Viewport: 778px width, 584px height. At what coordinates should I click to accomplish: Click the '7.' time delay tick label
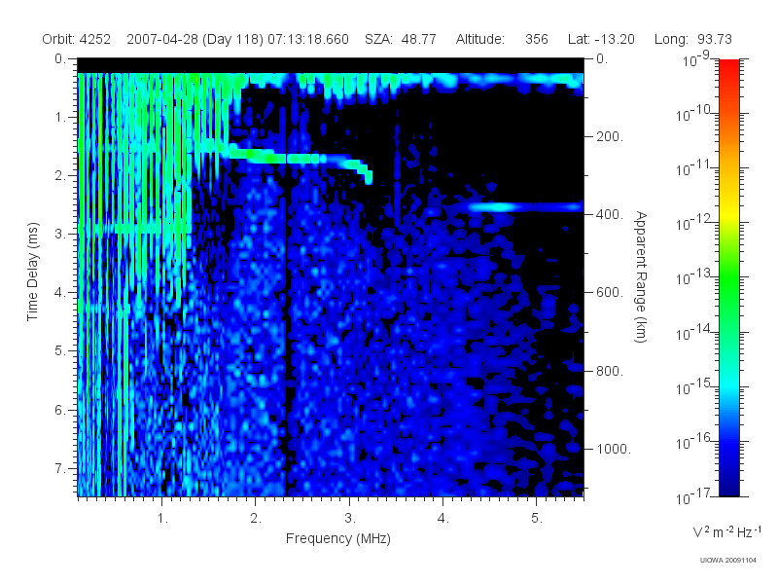(60, 468)
